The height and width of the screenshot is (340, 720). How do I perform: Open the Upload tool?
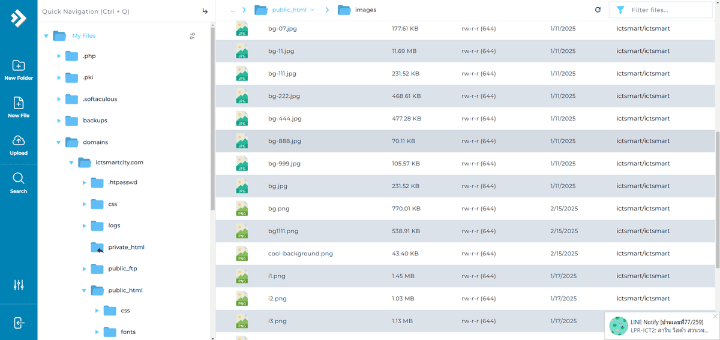pyautogui.click(x=19, y=145)
